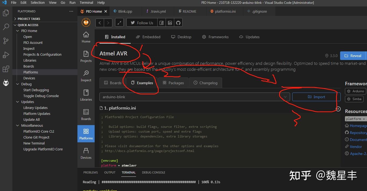Viewport: 367px width, 191px height.
Task: Open the Extensions view icon
Action: click(6, 69)
